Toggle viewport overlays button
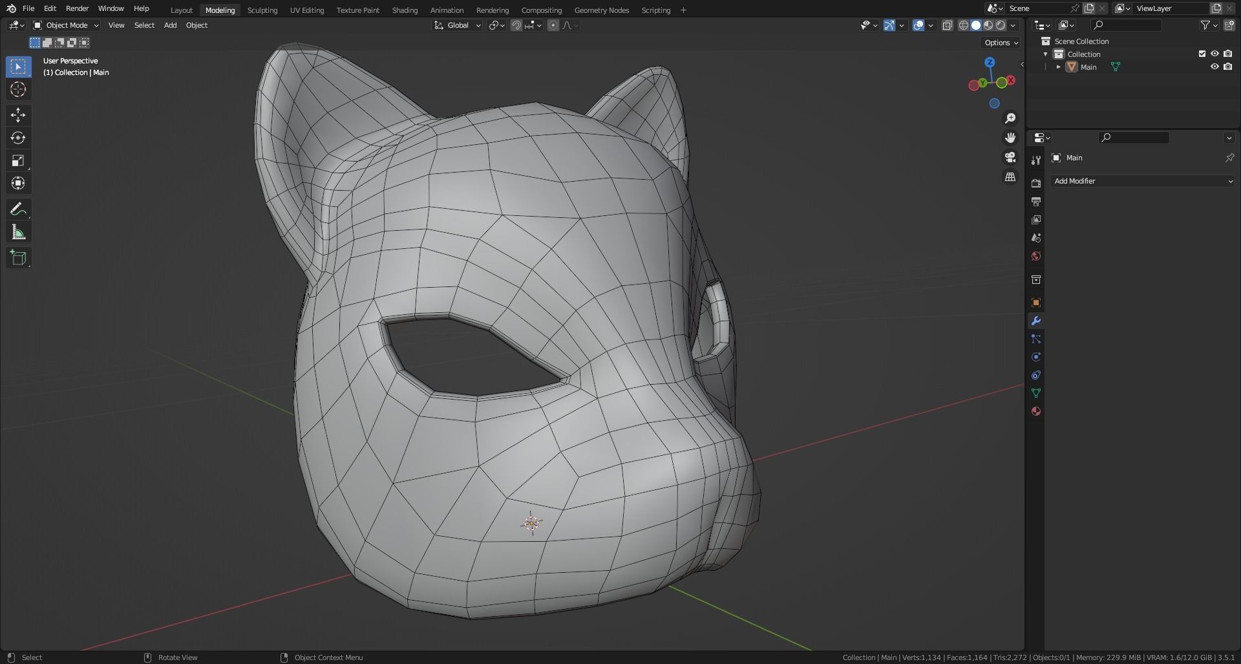Image resolution: width=1241 pixels, height=664 pixels. [x=918, y=25]
